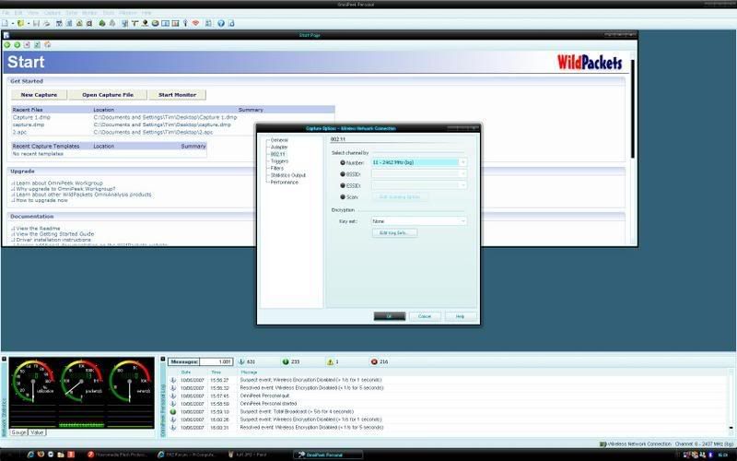Switch to the Value tab under gauges
Screen dimensions: 737x461
(x=37, y=431)
